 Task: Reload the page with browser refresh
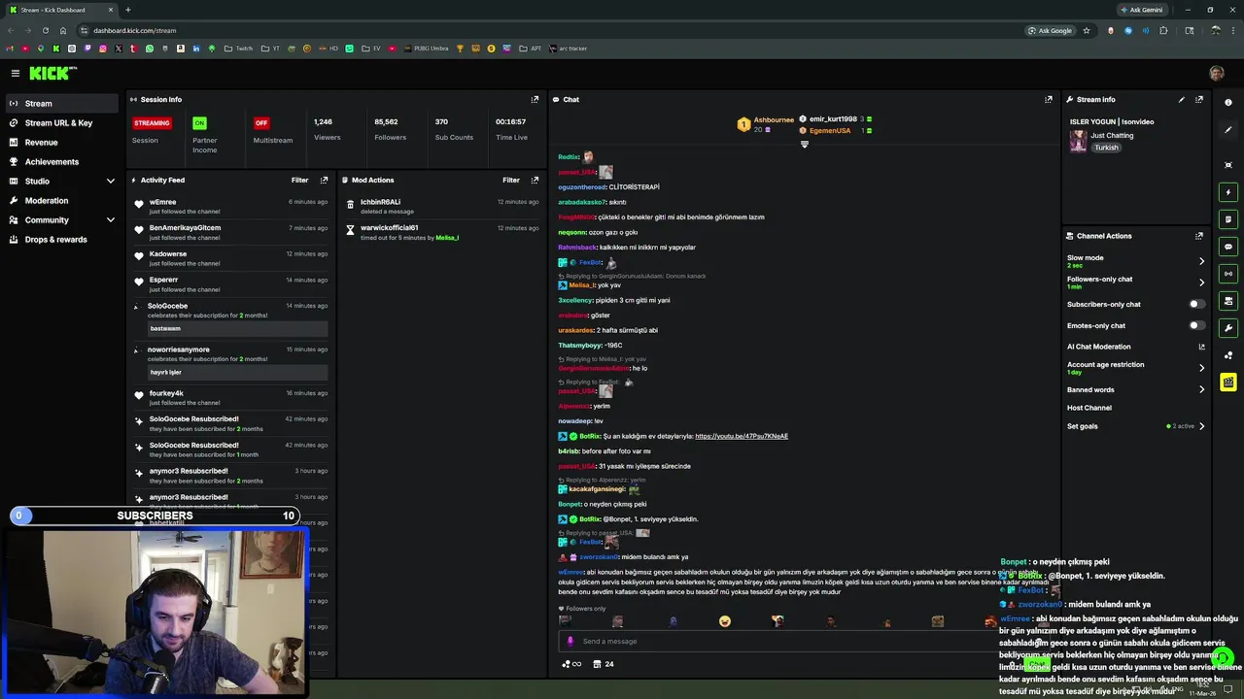45,30
